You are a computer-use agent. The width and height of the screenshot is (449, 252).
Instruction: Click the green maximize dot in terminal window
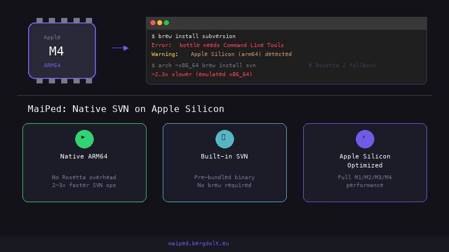166,23
